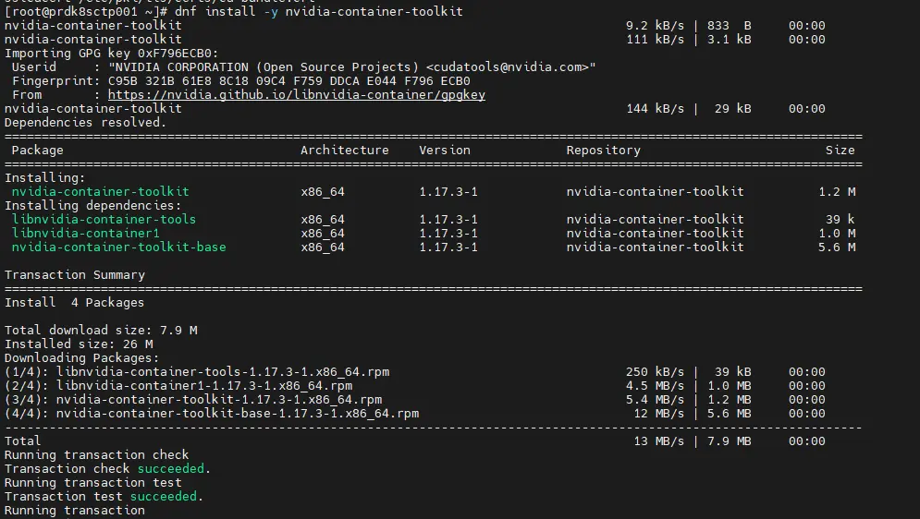Select (4/4) nvidia-container-toolkit-base rpm filename

coord(238,414)
